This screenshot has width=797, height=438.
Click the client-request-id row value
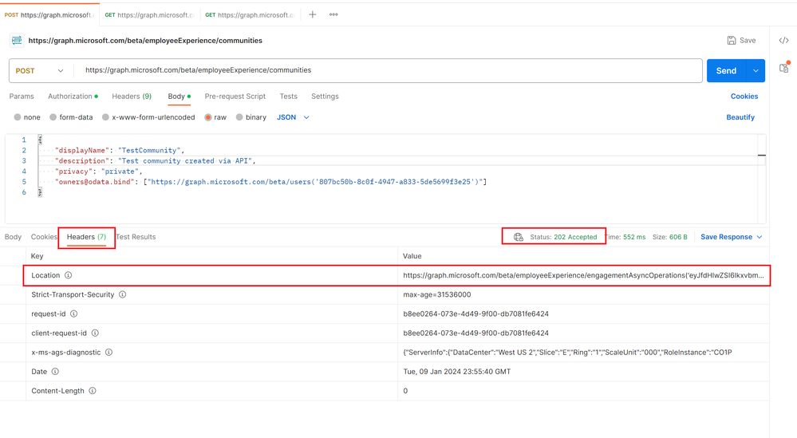click(475, 333)
